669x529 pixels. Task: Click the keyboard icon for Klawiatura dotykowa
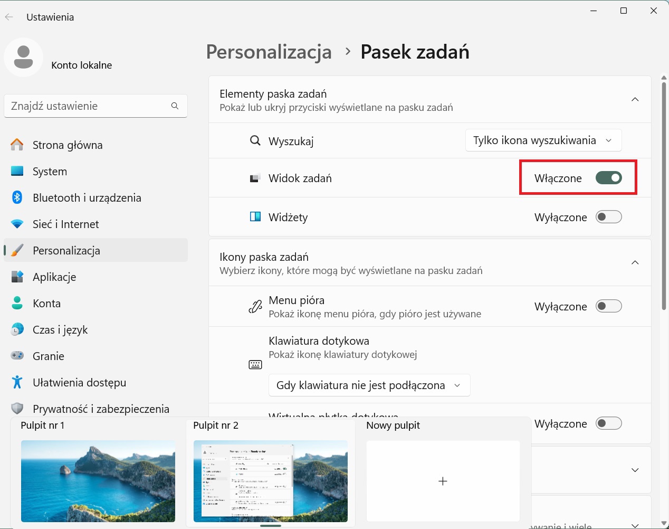255,365
